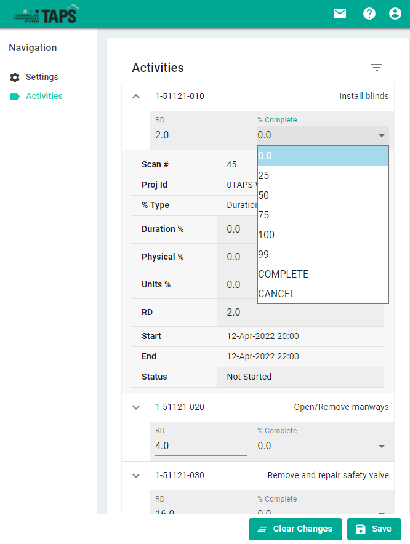Image resolution: width=410 pixels, height=544 pixels.
Task: Pick 100 in the % Complete list
Action: coord(323,234)
